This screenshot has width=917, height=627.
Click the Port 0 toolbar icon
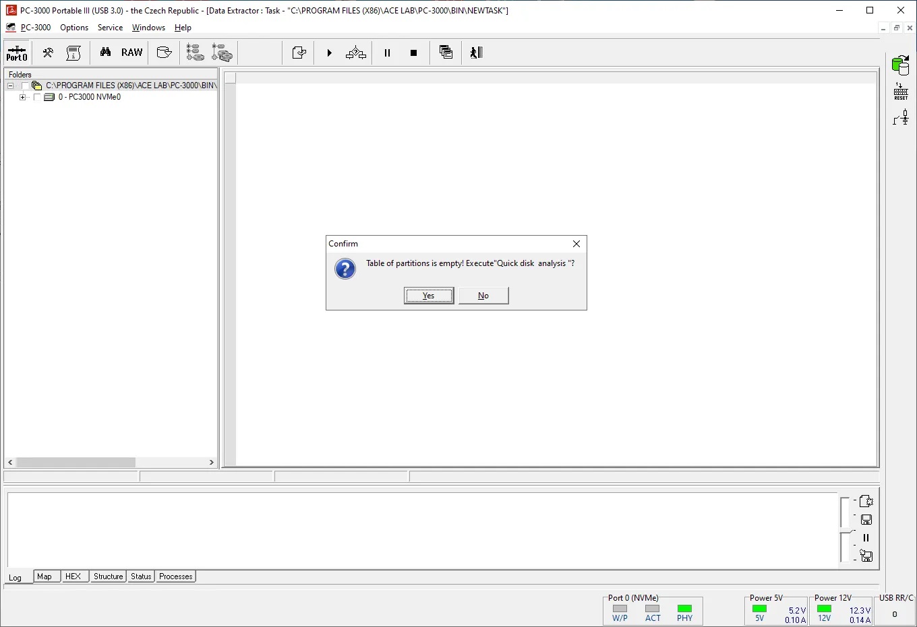click(17, 53)
